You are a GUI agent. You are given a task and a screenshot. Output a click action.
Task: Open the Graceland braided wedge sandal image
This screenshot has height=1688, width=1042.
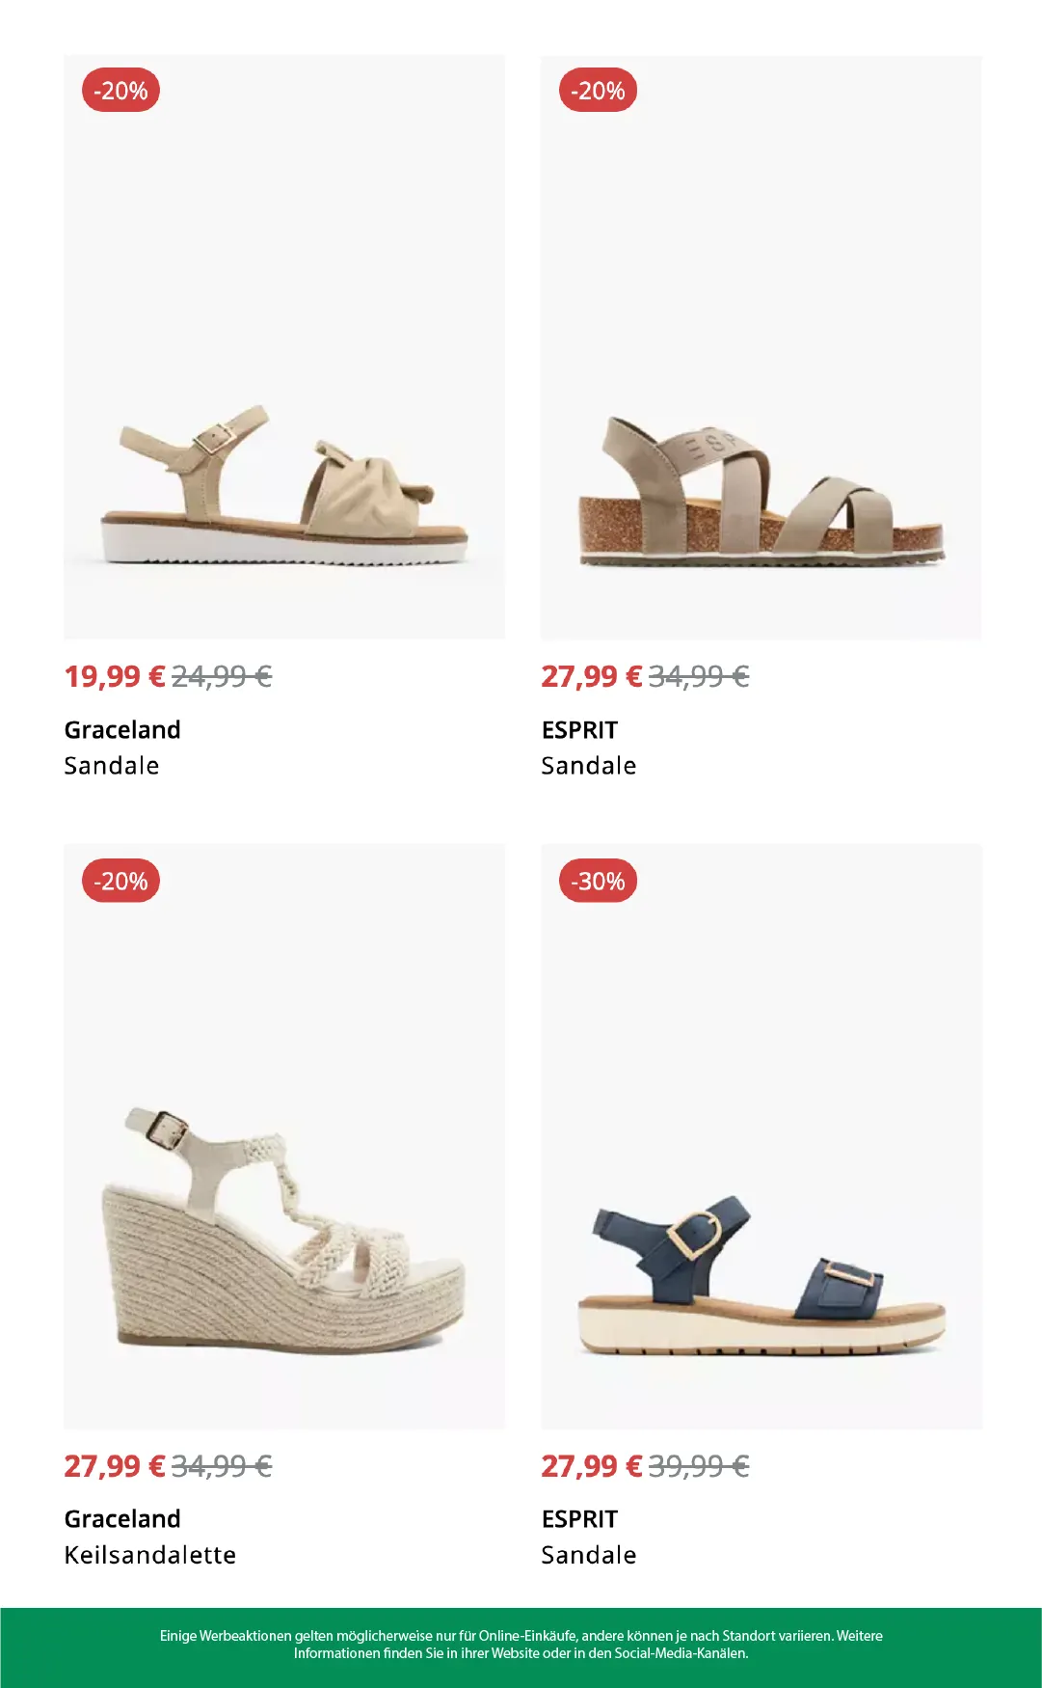click(284, 1136)
